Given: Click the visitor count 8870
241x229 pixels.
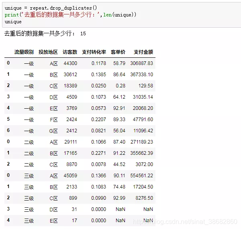Looking at the screenshot, I should point(71,164).
